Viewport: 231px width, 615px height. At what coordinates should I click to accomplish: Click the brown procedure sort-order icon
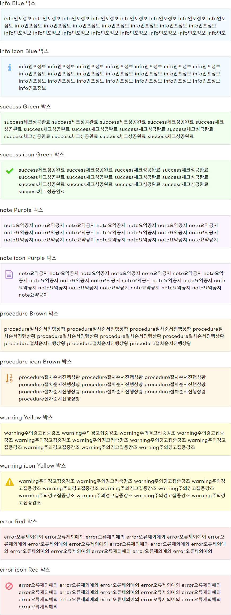(9, 378)
